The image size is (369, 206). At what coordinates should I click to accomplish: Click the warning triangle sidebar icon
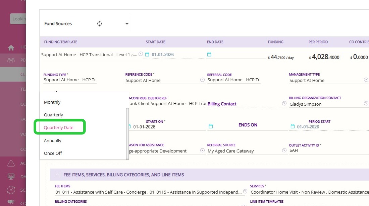[x=11, y=163]
